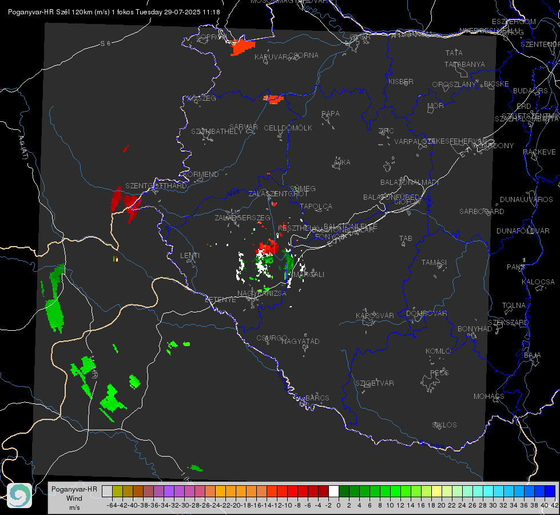
Task: Click the 'KISBER' town label
Action: 401,82
